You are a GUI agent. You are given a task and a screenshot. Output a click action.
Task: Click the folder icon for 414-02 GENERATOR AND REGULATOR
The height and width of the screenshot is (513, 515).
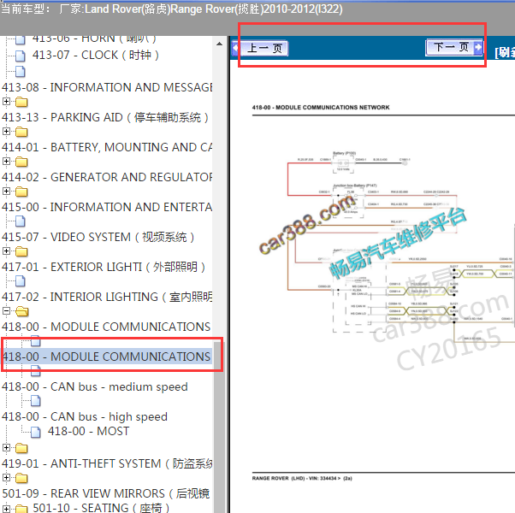(x=21, y=162)
